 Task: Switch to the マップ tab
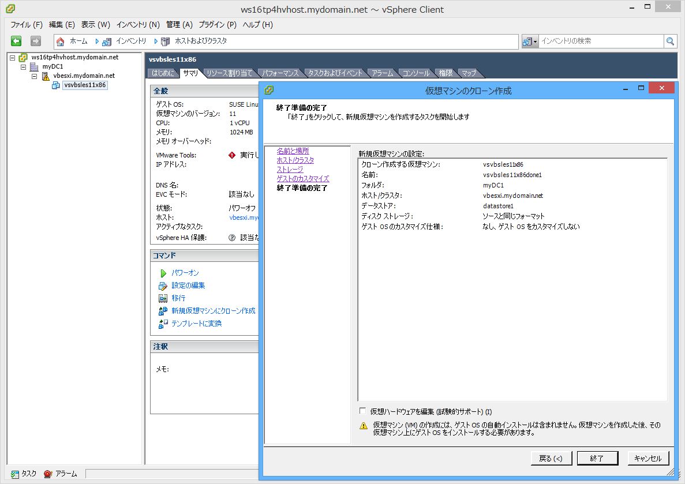click(469, 73)
